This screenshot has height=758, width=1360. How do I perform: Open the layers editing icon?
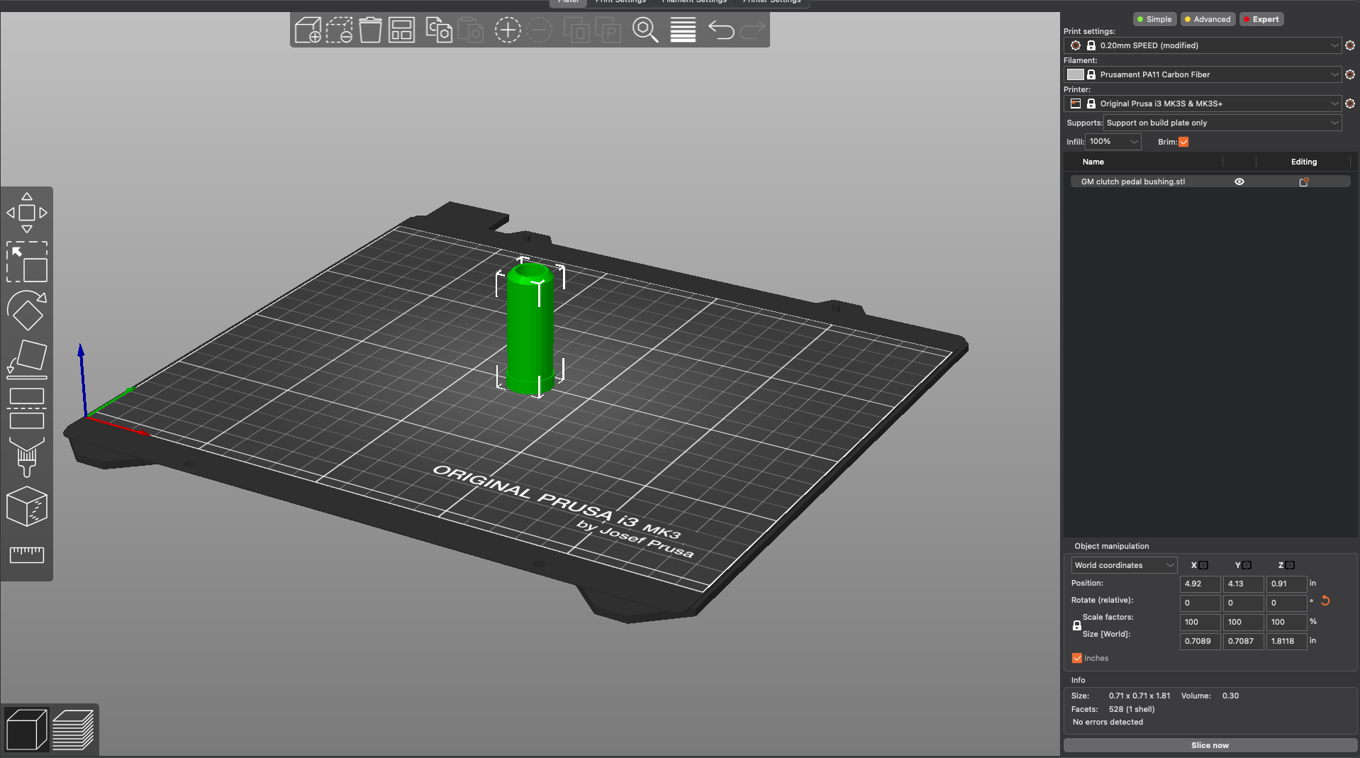pyautogui.click(x=683, y=30)
